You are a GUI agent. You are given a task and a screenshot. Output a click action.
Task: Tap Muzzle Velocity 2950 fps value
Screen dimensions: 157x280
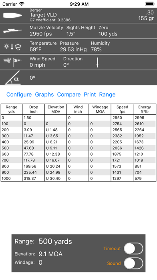coord(41,34)
